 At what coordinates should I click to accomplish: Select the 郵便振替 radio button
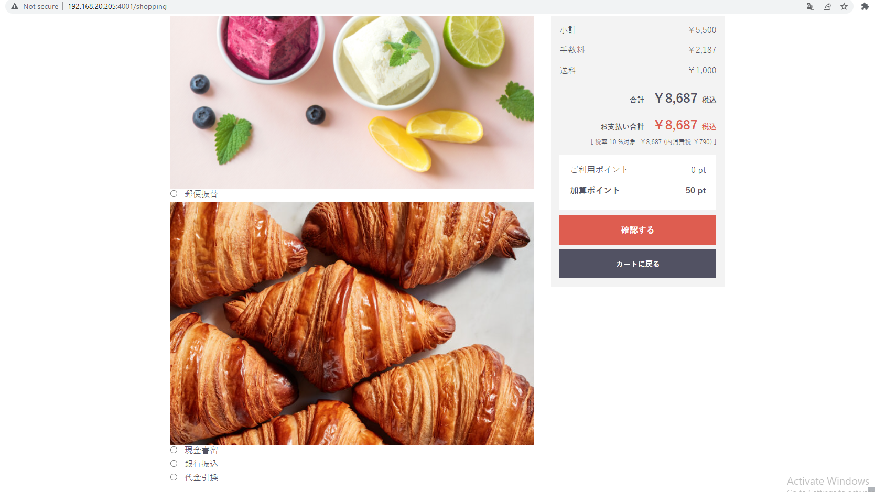(x=174, y=194)
